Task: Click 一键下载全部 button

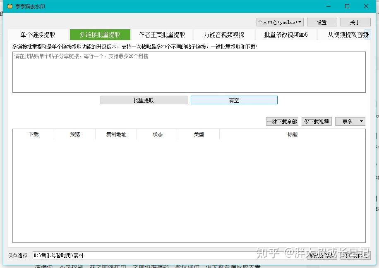Action: tap(282, 122)
